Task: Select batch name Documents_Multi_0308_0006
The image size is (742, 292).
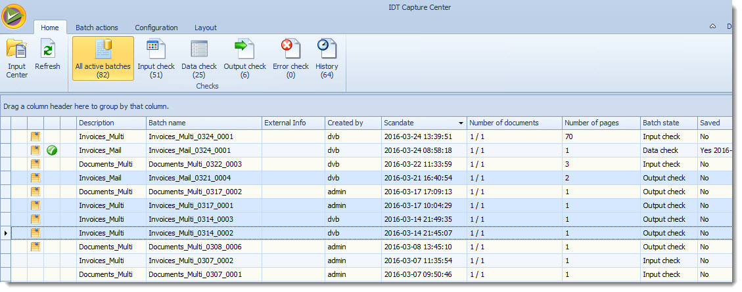Action: (195, 247)
